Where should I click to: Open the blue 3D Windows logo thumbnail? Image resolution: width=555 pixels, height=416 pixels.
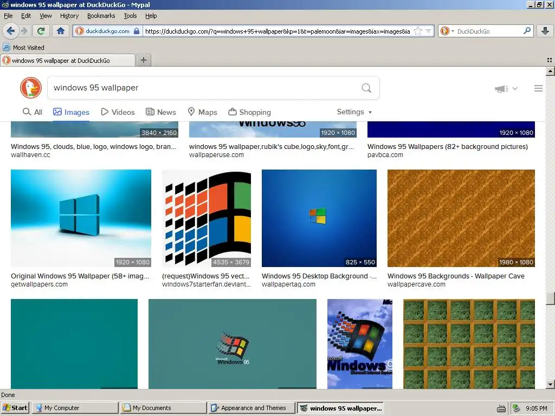click(x=81, y=218)
